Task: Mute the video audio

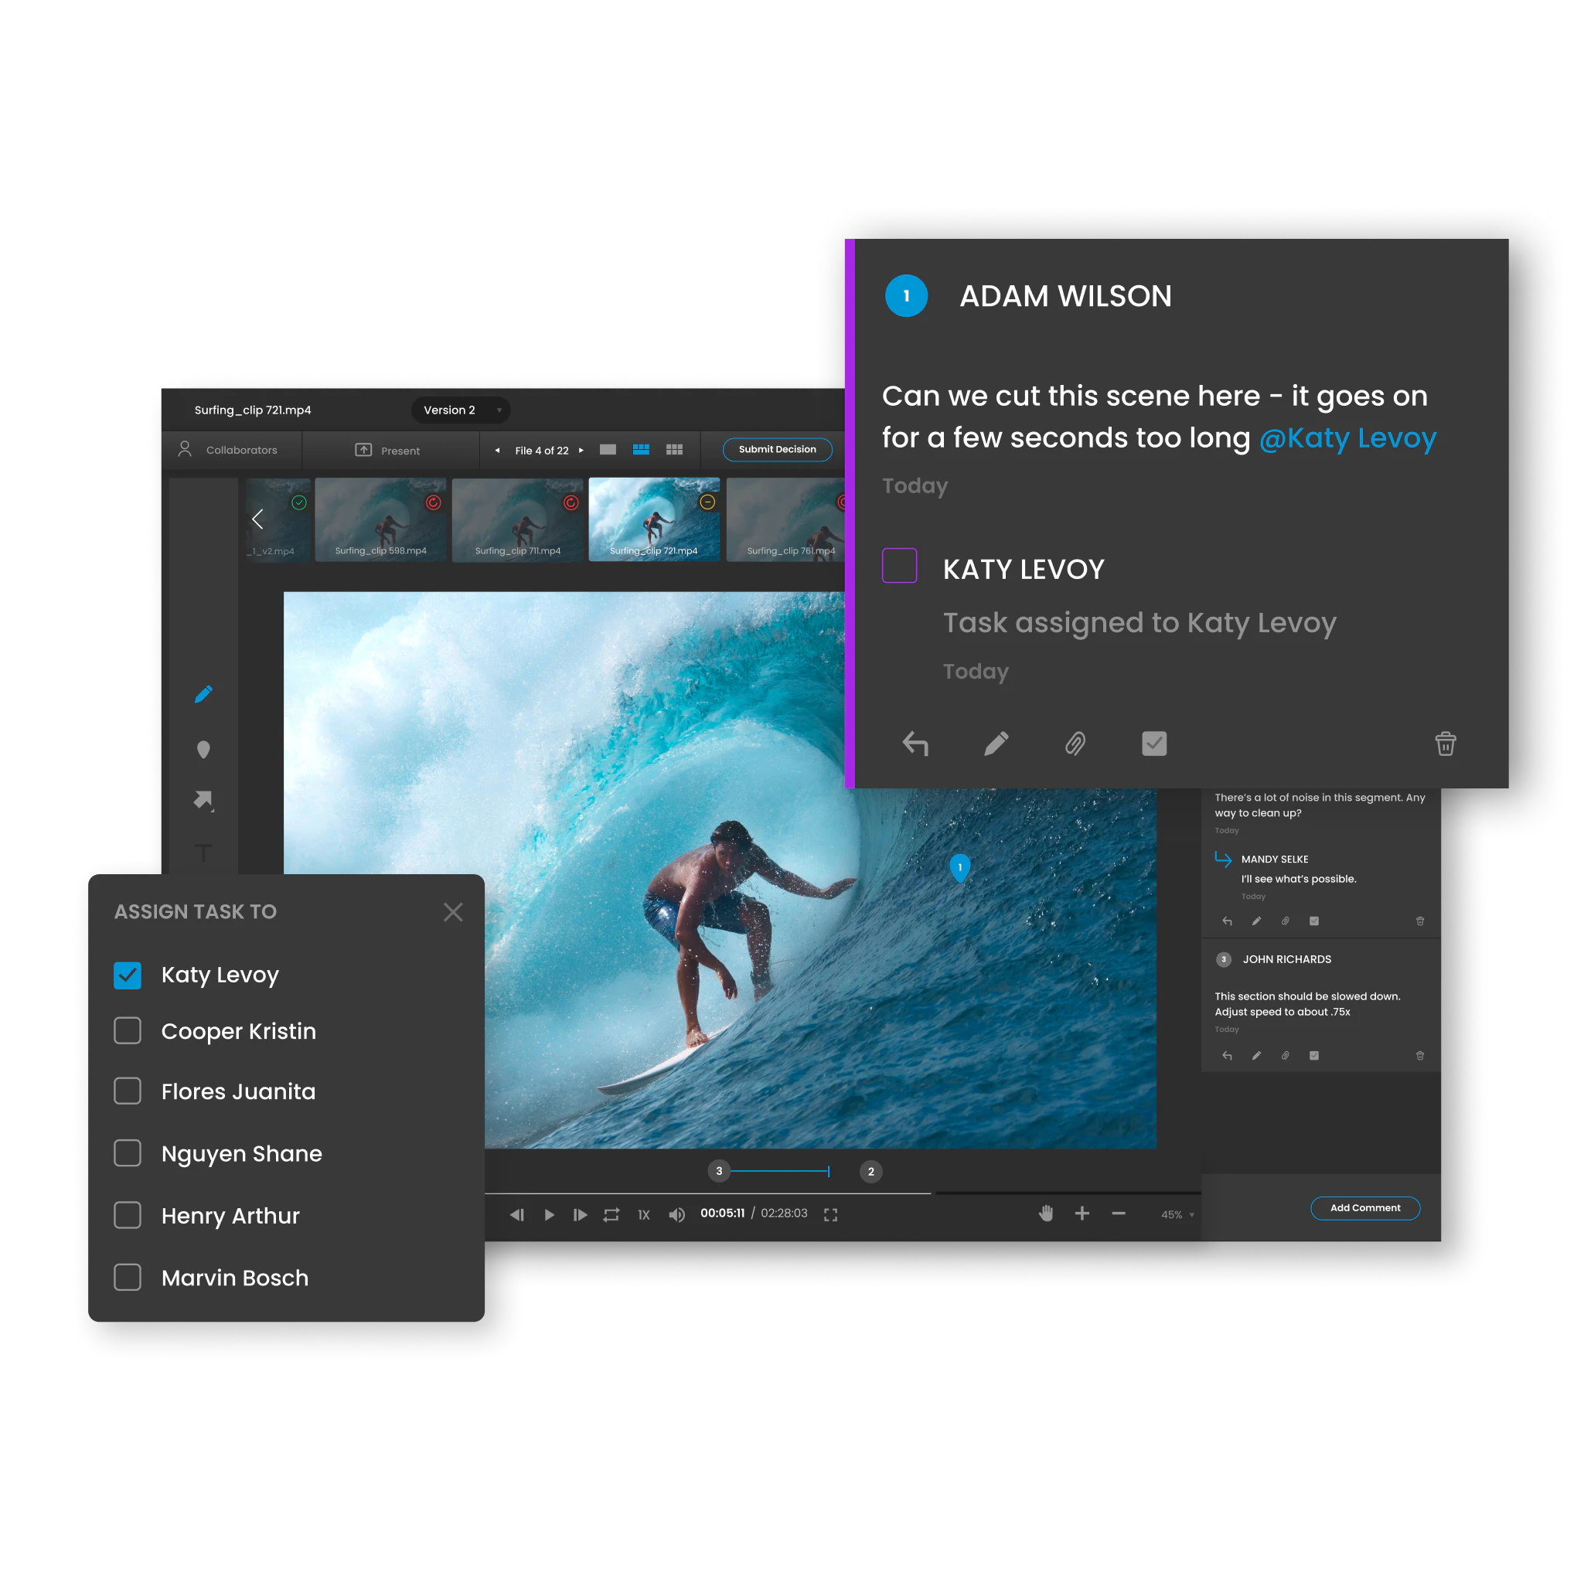Action: coord(676,1214)
